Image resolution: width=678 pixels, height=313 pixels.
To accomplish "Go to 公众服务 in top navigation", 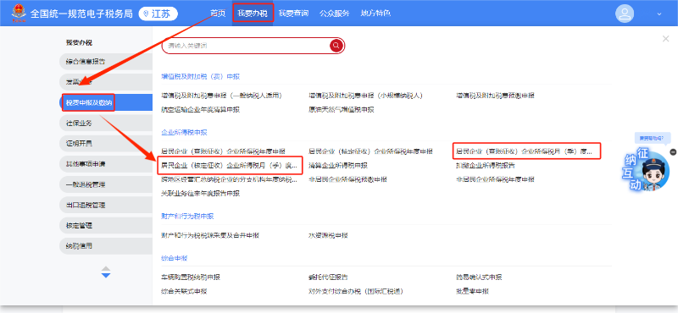I will click(334, 14).
